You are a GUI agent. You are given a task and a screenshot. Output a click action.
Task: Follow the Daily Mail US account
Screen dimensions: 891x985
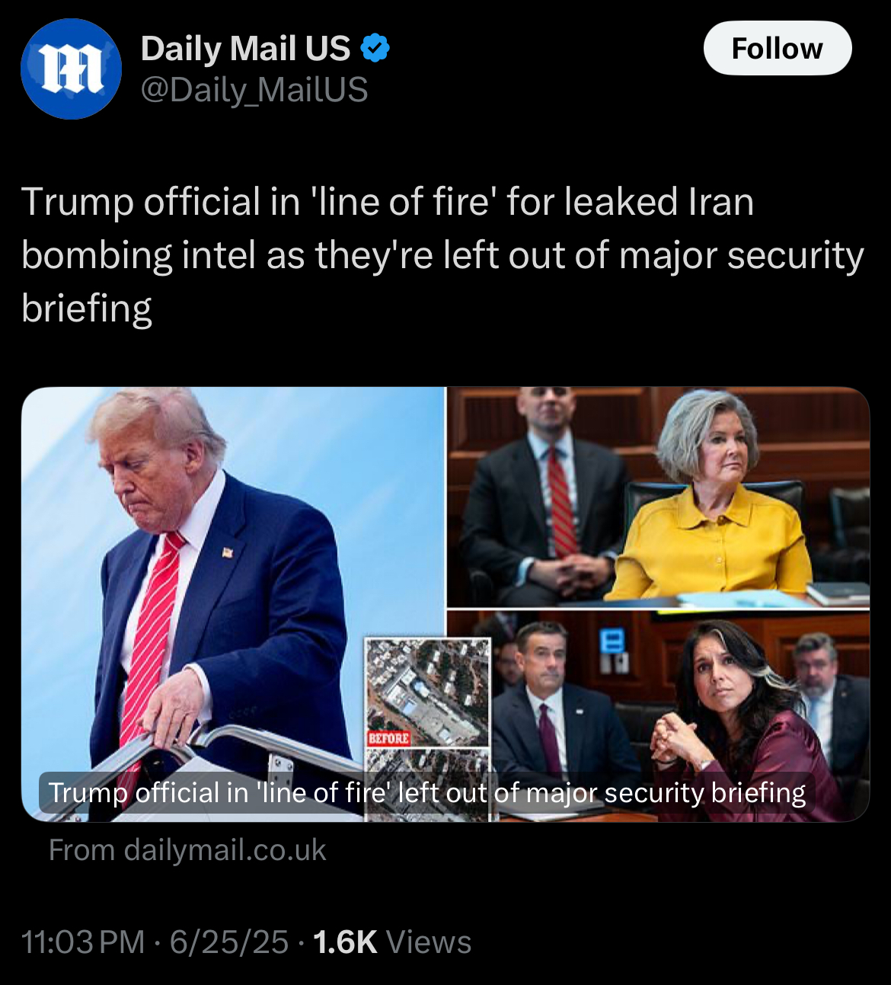pos(777,48)
